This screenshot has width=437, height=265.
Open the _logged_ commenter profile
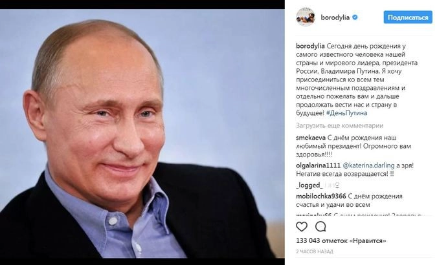click(309, 185)
